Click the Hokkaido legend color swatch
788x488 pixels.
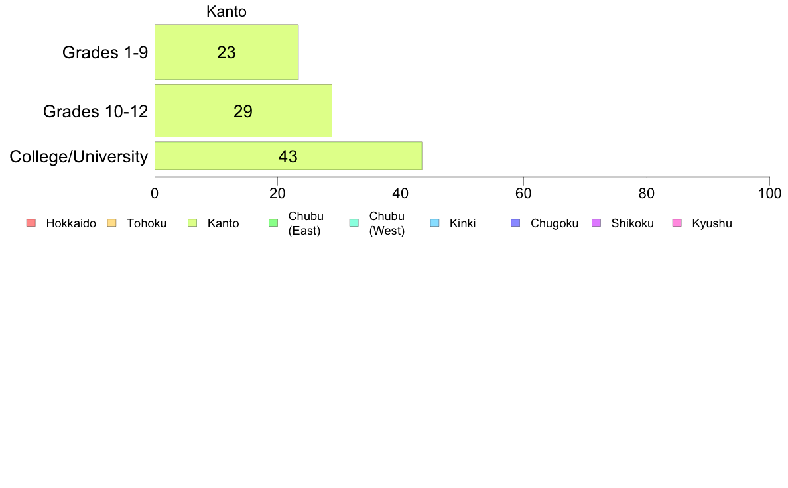pyautogui.click(x=31, y=223)
